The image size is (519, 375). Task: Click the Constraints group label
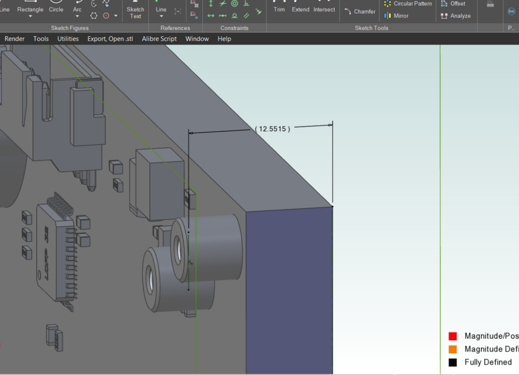(235, 28)
